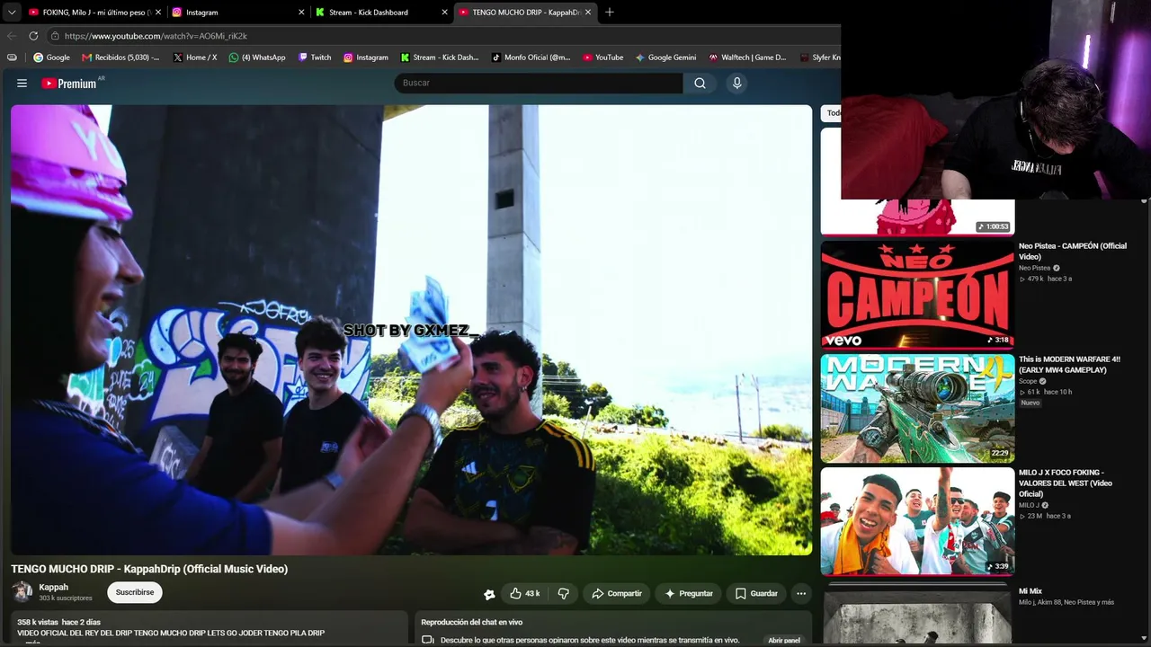1151x647 pixels.
Task: Save the video with Guardar
Action: 756,593
